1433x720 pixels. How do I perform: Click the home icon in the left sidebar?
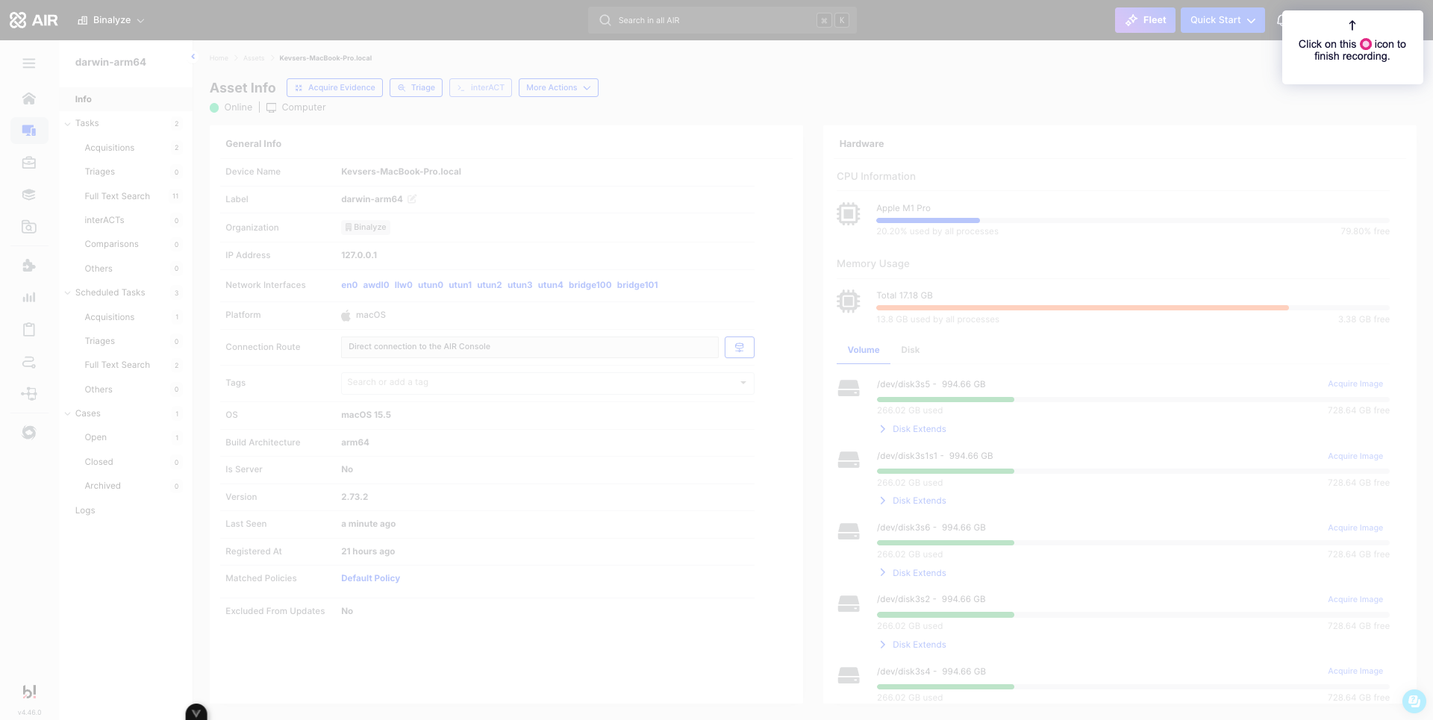[29, 98]
